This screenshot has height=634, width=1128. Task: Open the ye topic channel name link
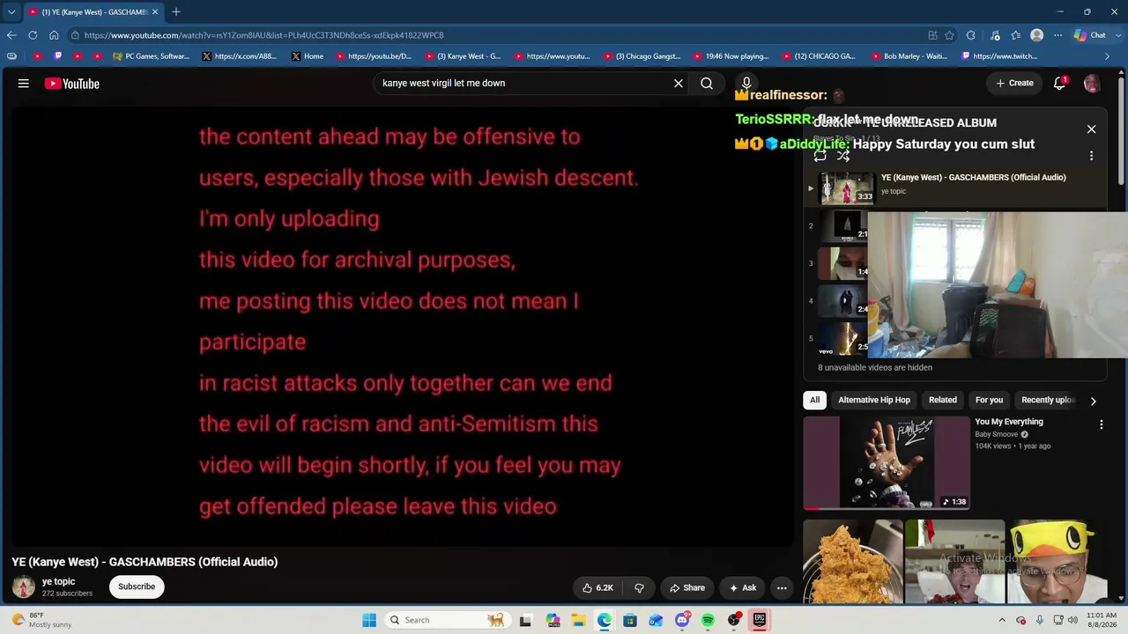(x=58, y=581)
